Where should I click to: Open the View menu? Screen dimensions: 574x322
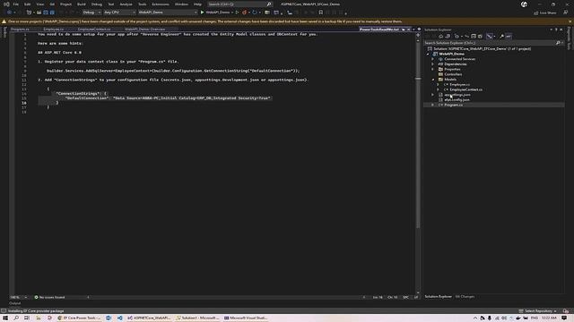click(x=39, y=4)
